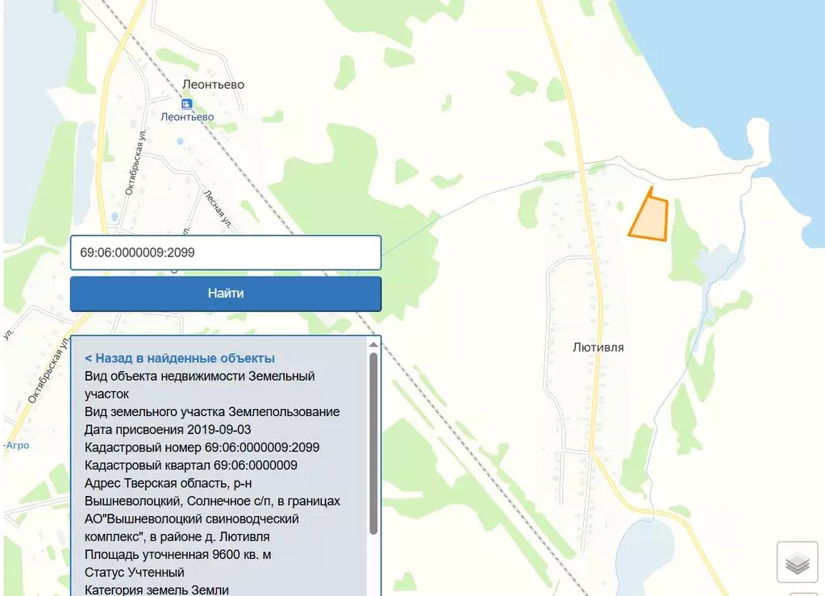Click the blue -Агро label at left edge

16,445
